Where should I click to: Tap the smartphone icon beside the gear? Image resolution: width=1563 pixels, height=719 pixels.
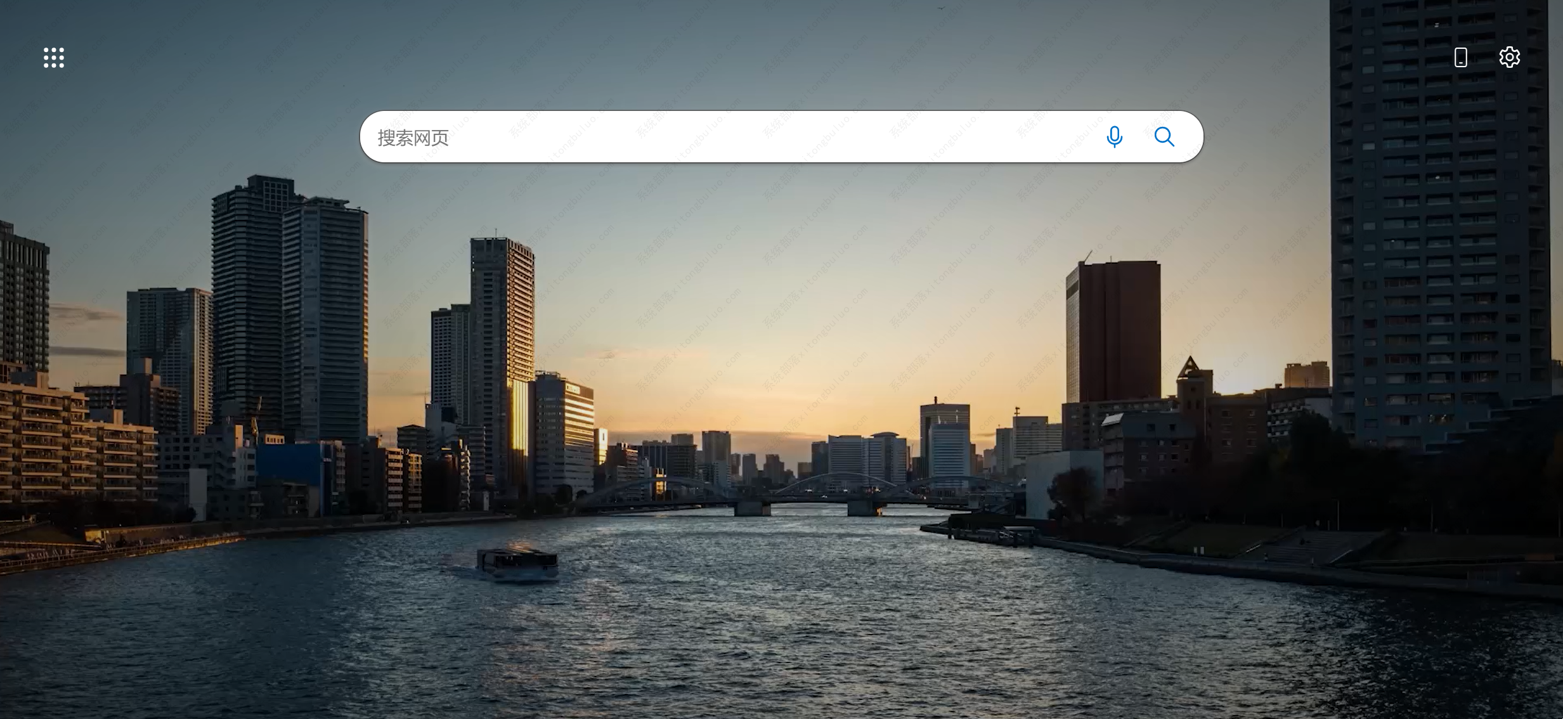[x=1461, y=58]
